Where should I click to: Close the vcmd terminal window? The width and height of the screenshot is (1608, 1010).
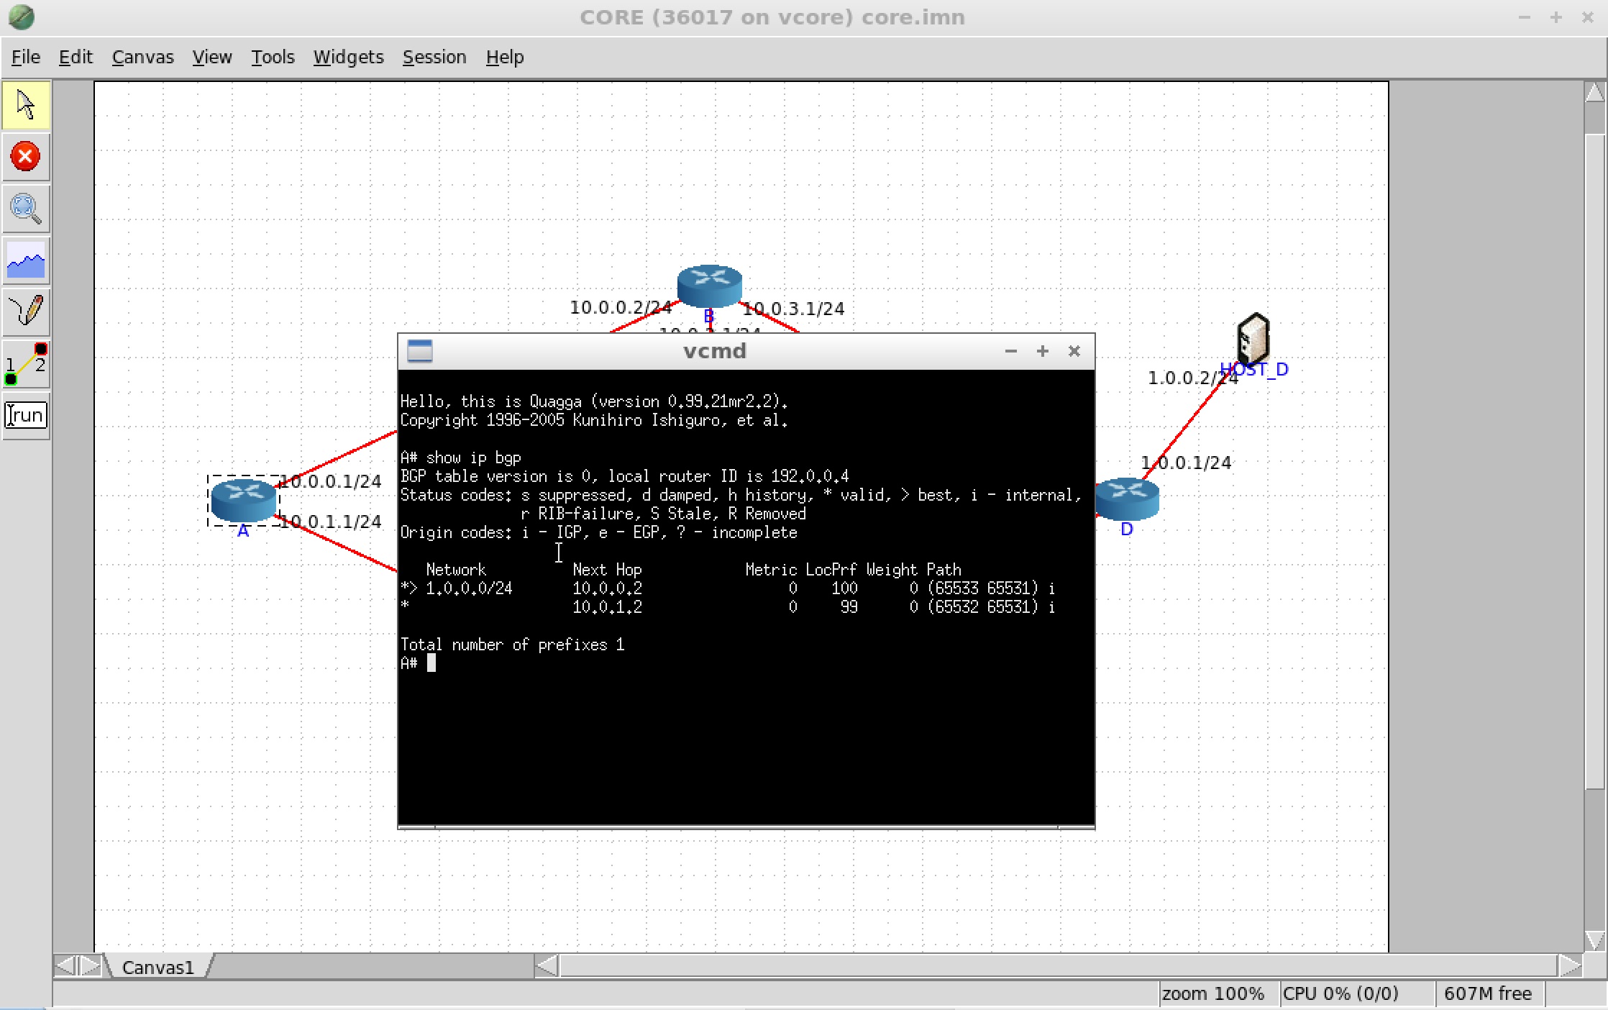point(1074,351)
